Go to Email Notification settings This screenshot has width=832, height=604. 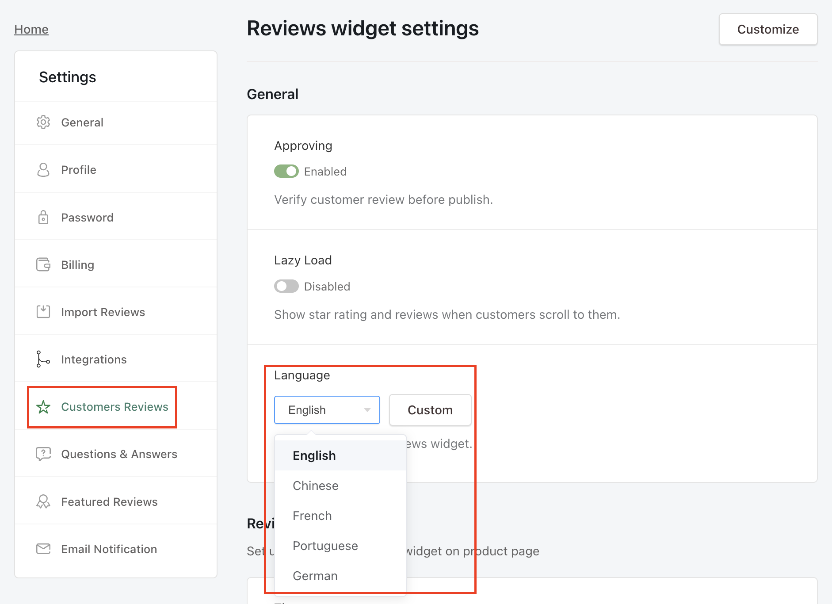(x=109, y=549)
